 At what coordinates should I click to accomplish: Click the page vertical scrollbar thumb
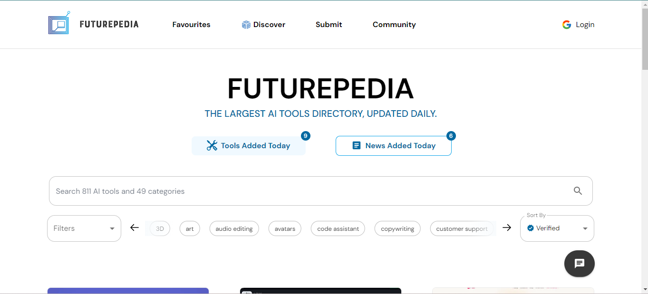[645, 38]
